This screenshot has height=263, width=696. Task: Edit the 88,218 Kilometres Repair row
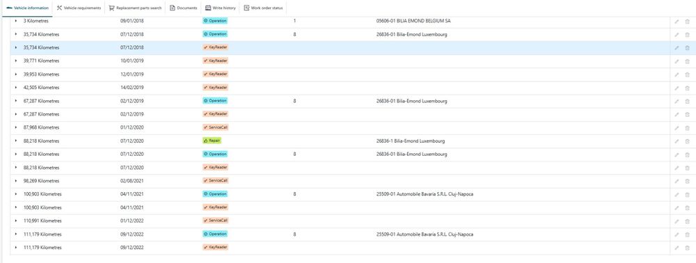point(677,141)
